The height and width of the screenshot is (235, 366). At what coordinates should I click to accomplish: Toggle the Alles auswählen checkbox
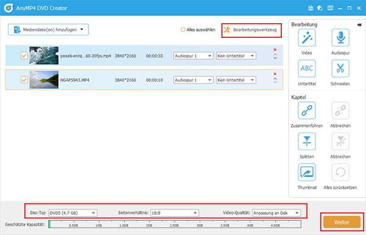point(183,30)
